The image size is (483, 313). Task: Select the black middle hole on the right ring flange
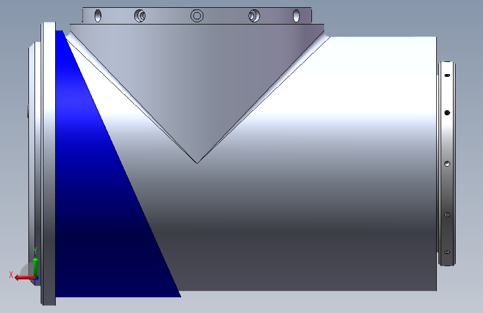(x=447, y=113)
